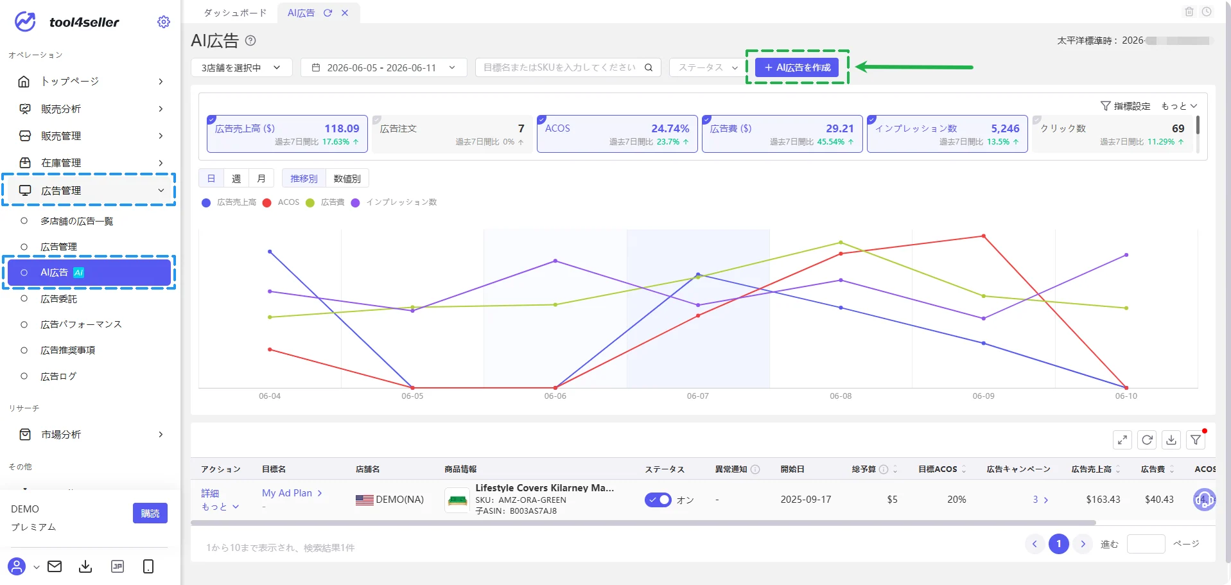
Task: Open 指標設定 filter settings
Action: point(1126,106)
